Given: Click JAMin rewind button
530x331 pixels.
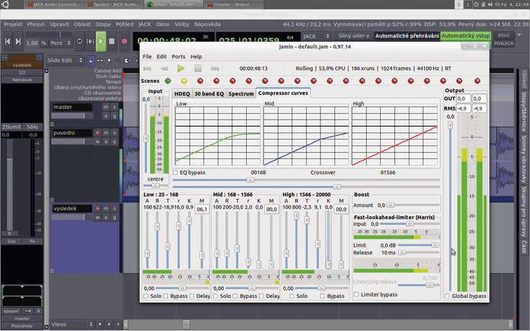Looking at the screenshot, I should point(164,69).
